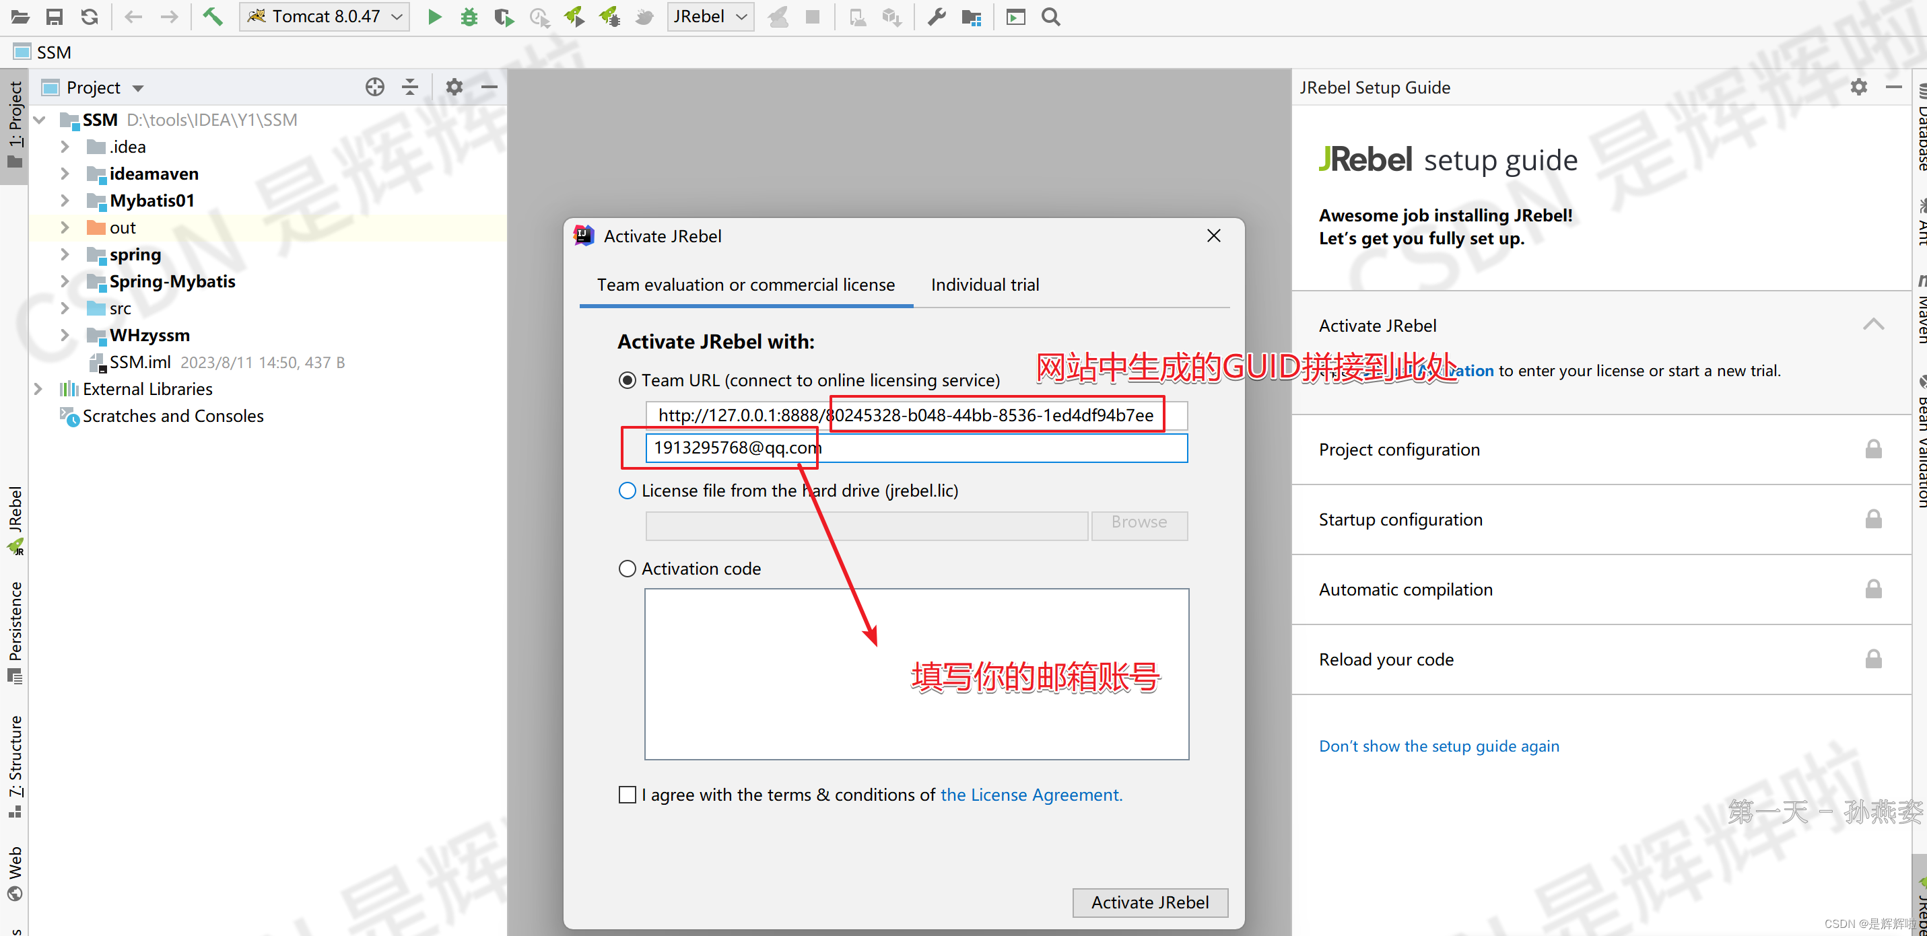
Task: Run the project with JRebel
Action: (x=574, y=16)
